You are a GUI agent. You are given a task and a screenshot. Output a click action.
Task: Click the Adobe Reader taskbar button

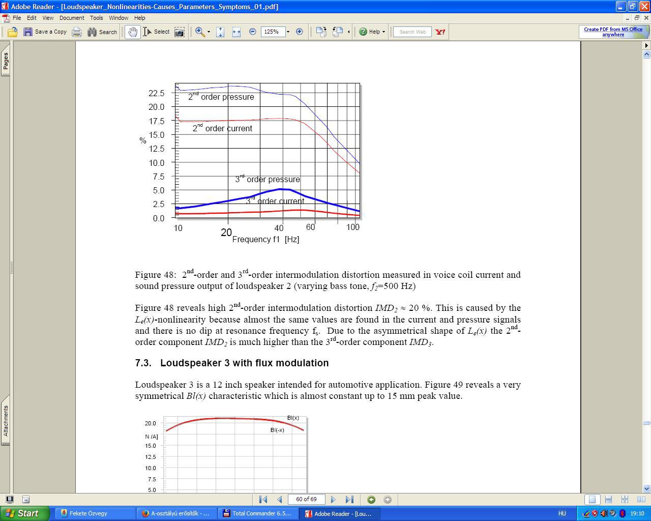tap(339, 513)
